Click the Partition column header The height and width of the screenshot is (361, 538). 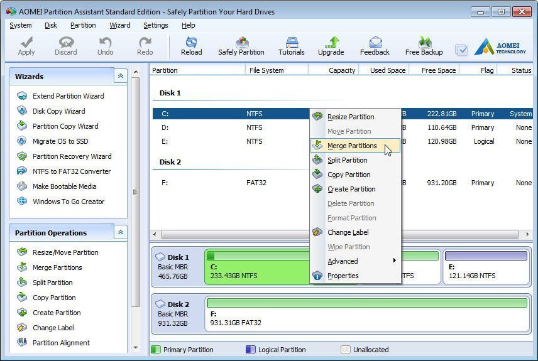[197, 70]
